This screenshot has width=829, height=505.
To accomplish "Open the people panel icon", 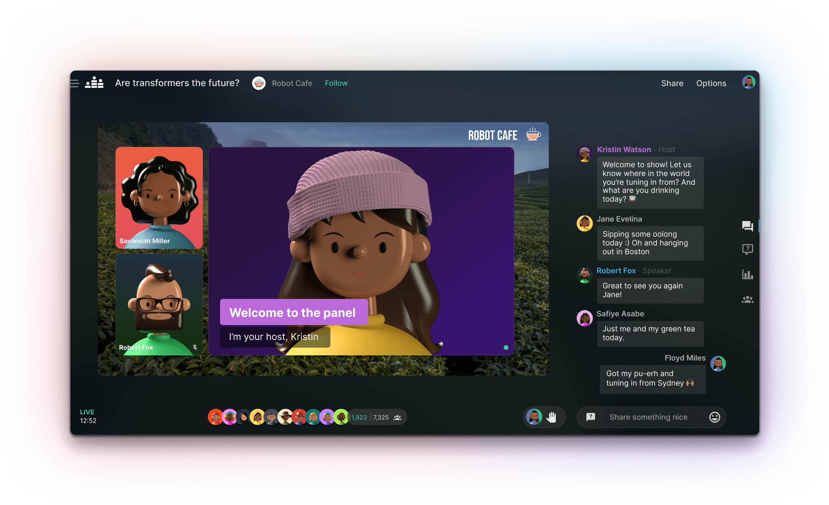I will (747, 300).
